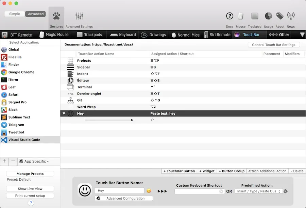Open Manage Presets
The image size is (306, 208).
(30, 173)
